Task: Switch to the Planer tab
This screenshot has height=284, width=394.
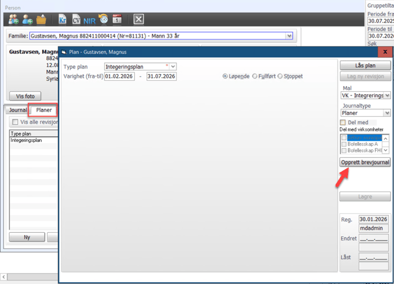Action: pos(44,110)
